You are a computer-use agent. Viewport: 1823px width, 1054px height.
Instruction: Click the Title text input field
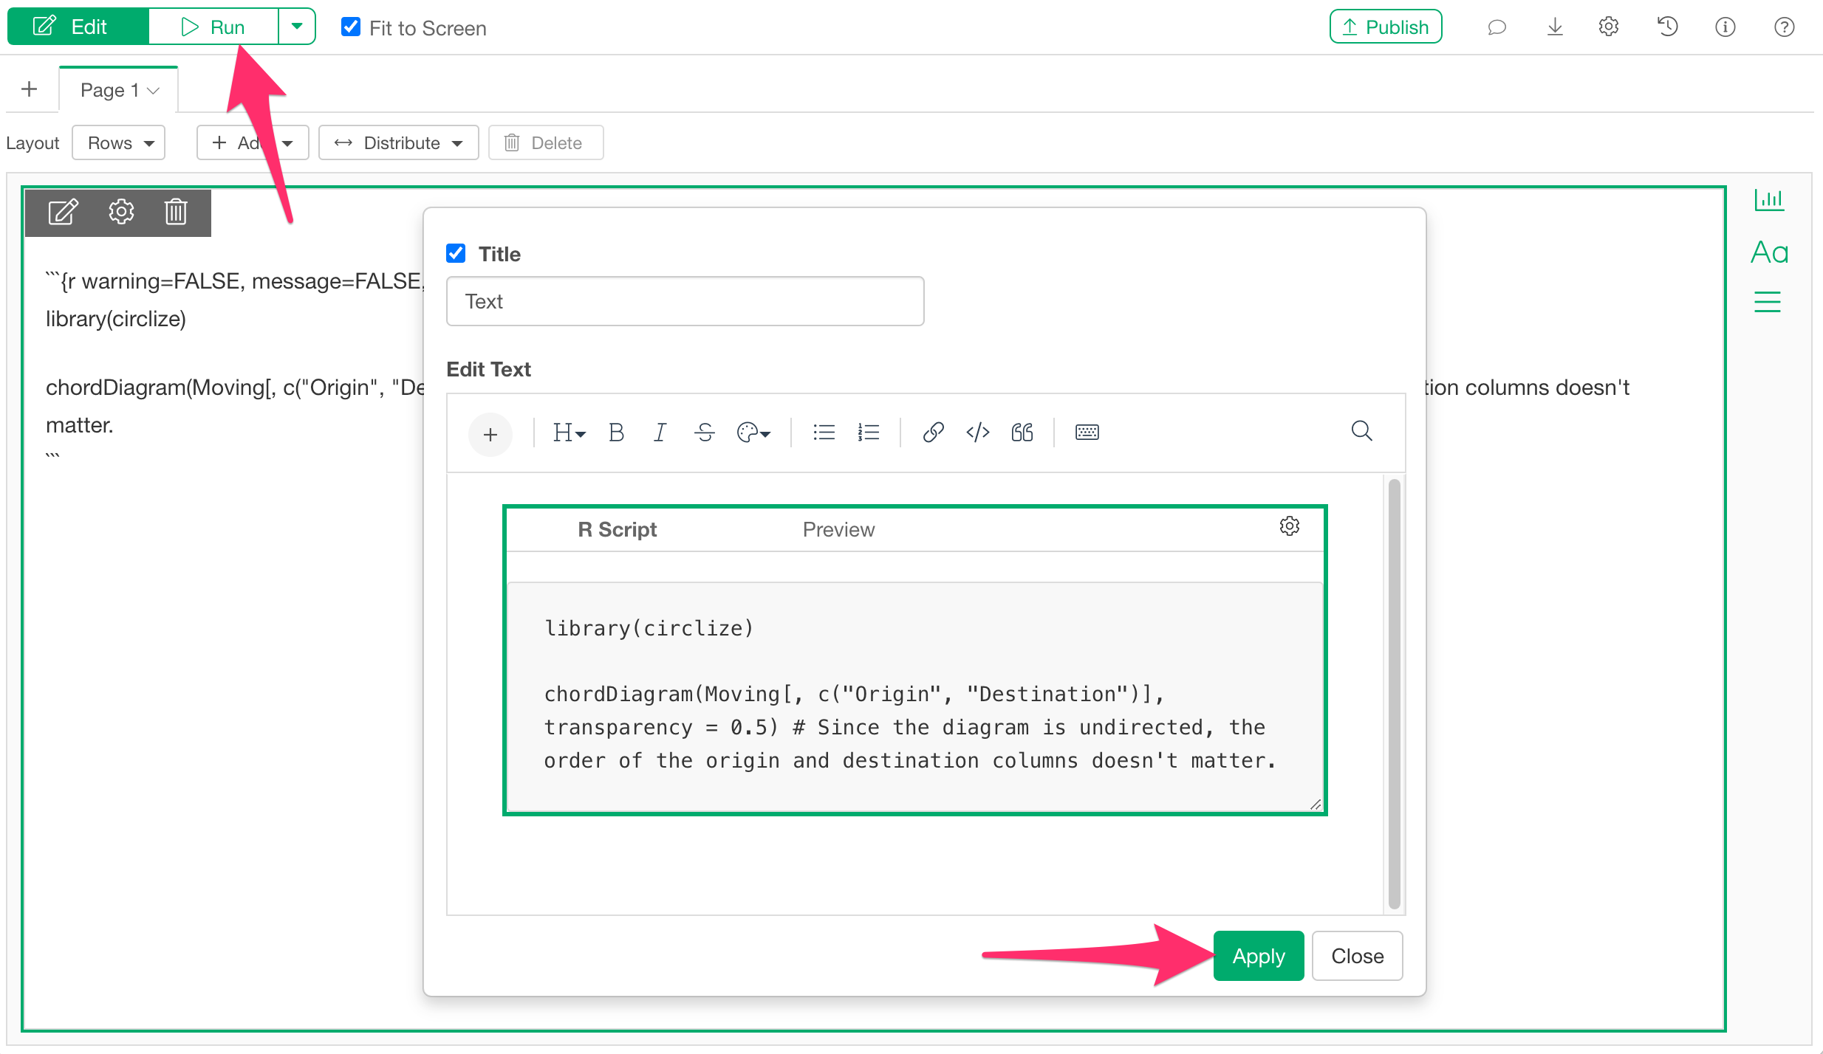(x=685, y=301)
